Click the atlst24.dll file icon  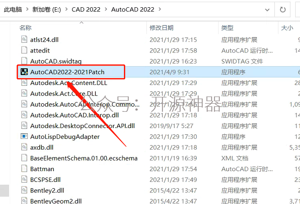24,39
